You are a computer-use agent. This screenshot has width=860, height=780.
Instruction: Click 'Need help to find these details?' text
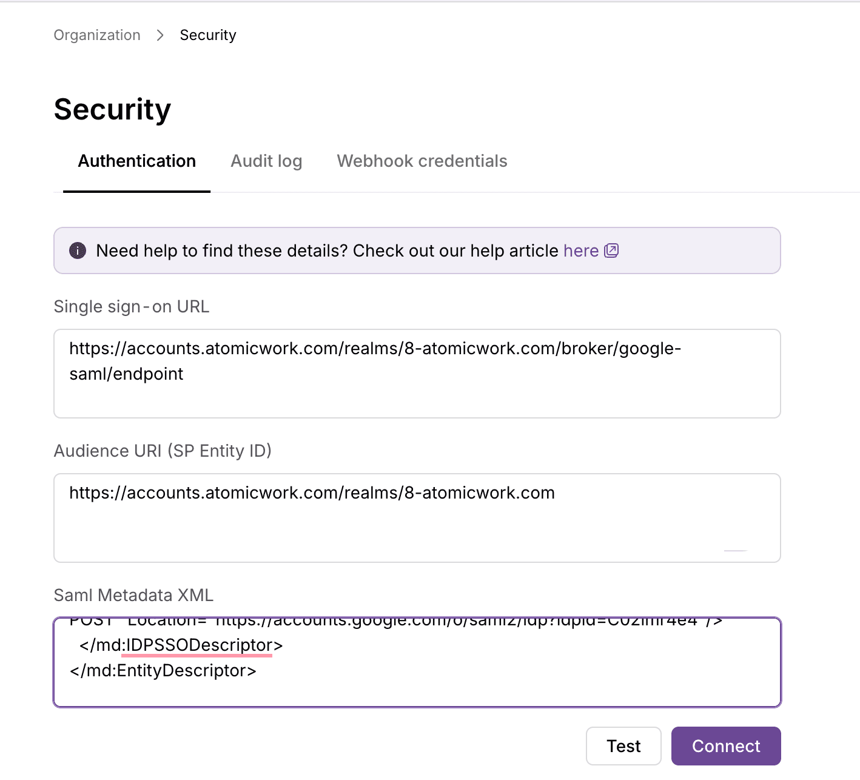pos(222,250)
